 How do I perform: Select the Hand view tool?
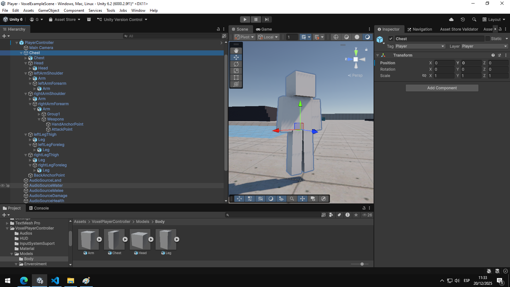[236, 50]
